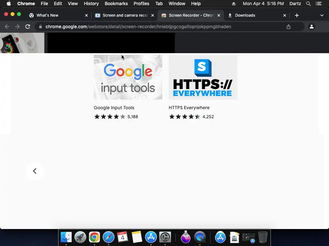Open QuickTime Player from the Dock
The height and width of the screenshot is (246, 329).
(200, 237)
